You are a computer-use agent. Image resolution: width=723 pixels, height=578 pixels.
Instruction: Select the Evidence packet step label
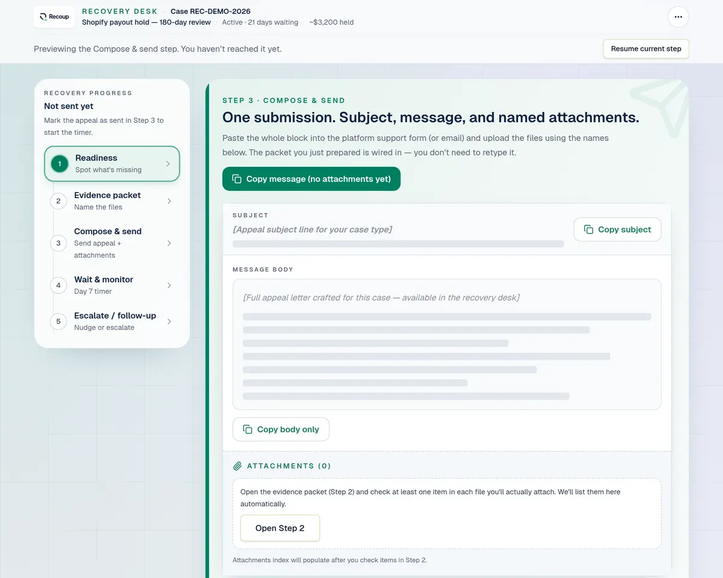tap(107, 195)
